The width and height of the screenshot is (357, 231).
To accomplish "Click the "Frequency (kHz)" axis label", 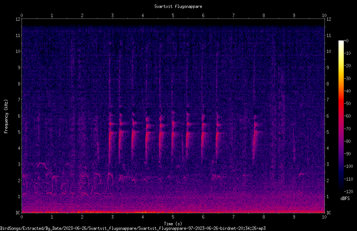I will pyautogui.click(x=6, y=116).
